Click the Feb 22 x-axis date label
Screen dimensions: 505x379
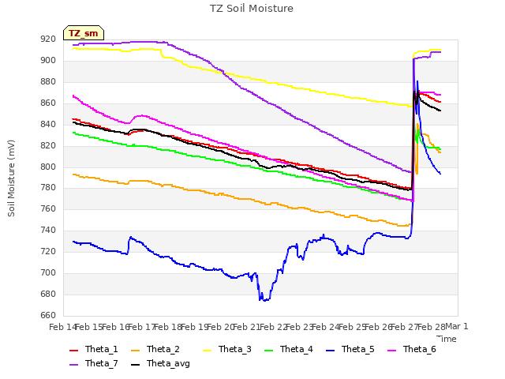(273, 327)
